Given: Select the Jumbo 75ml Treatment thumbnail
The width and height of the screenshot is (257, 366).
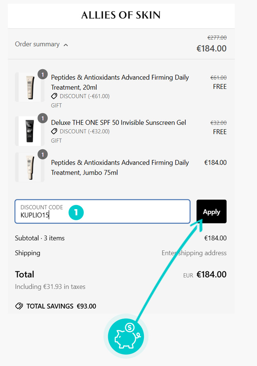Looking at the screenshot, I should pos(30,168).
